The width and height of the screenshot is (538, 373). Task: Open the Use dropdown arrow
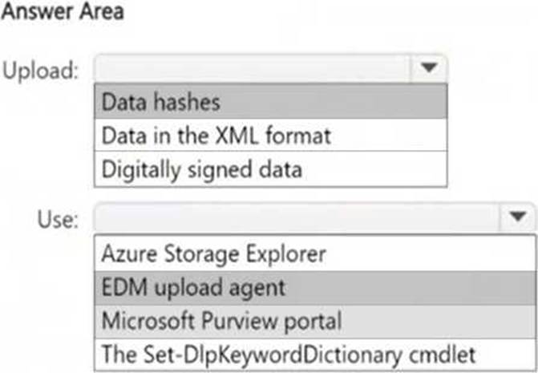pos(517,217)
